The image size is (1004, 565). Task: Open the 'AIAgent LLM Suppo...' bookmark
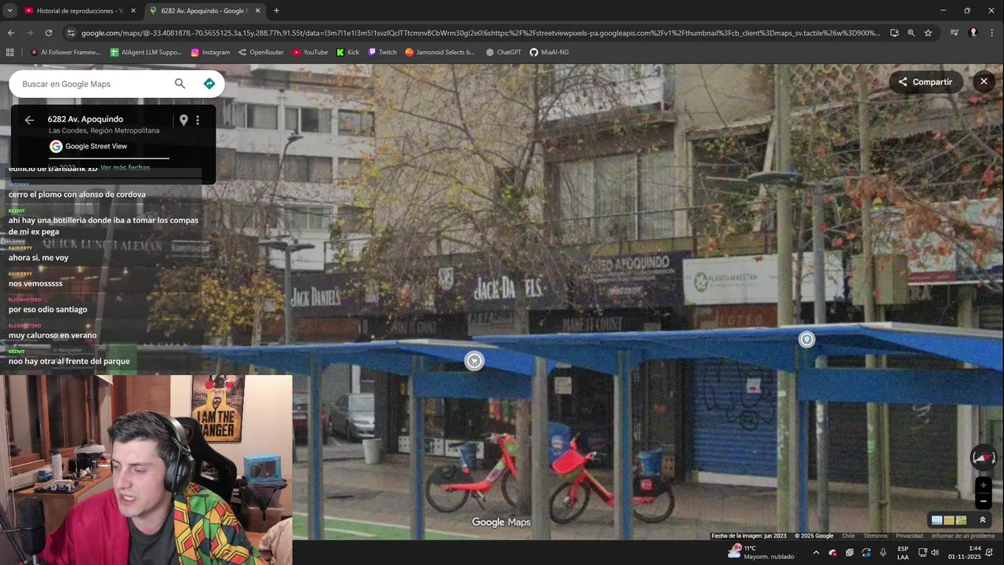pos(146,53)
